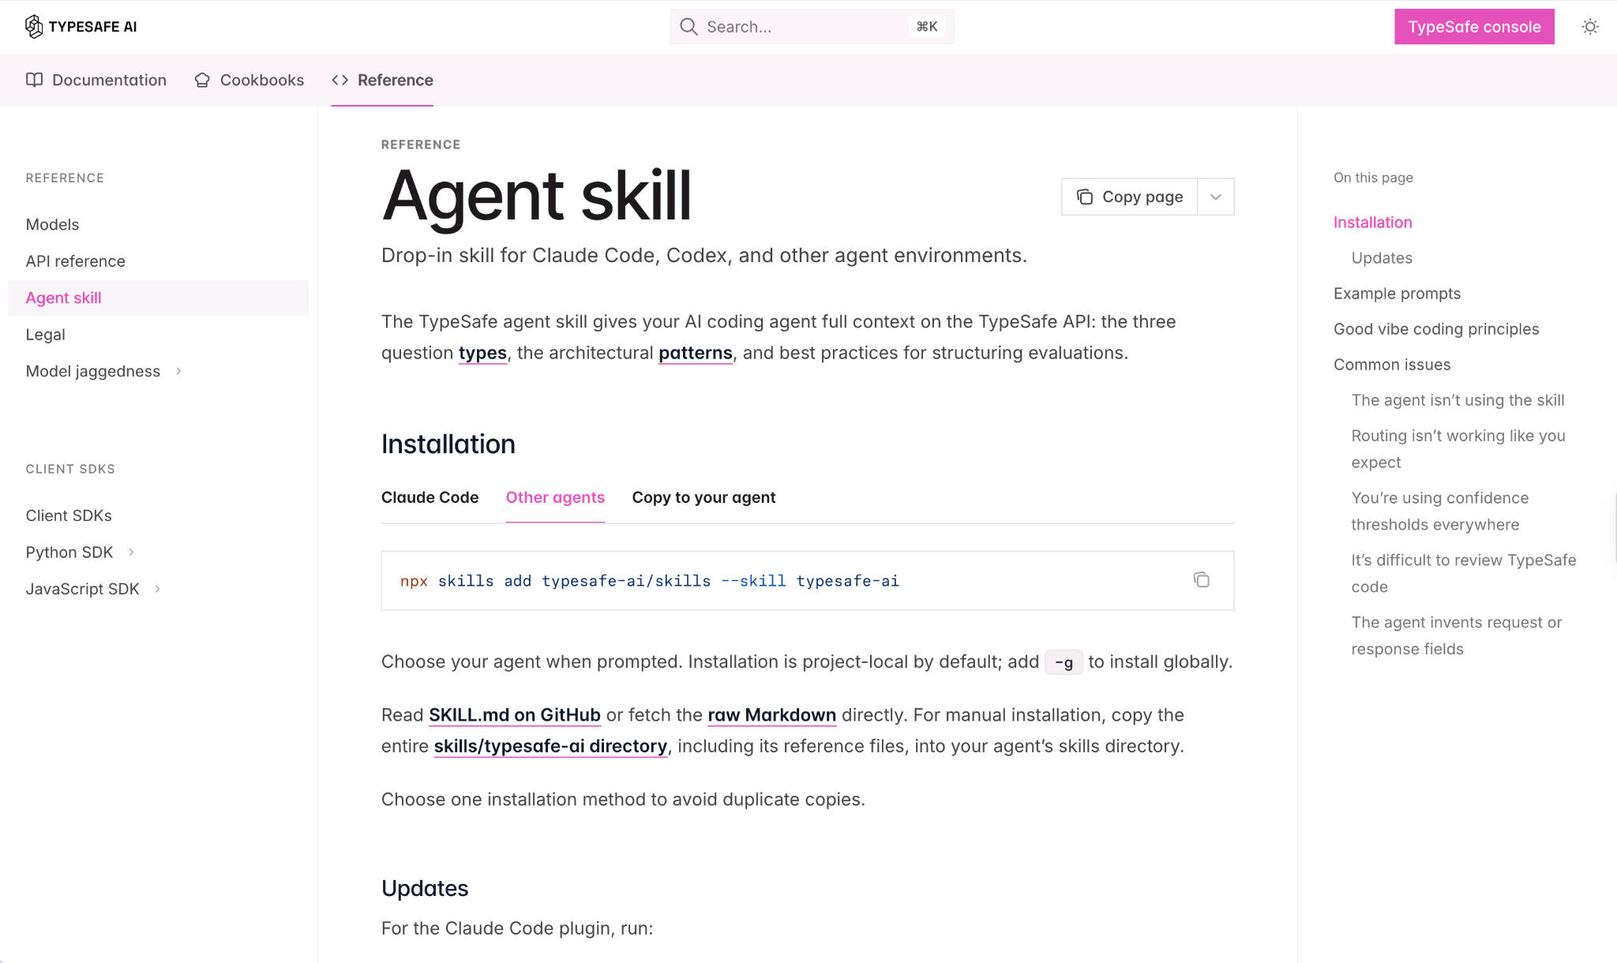Open the TypeSafe console
The image size is (1617, 963).
(x=1474, y=27)
